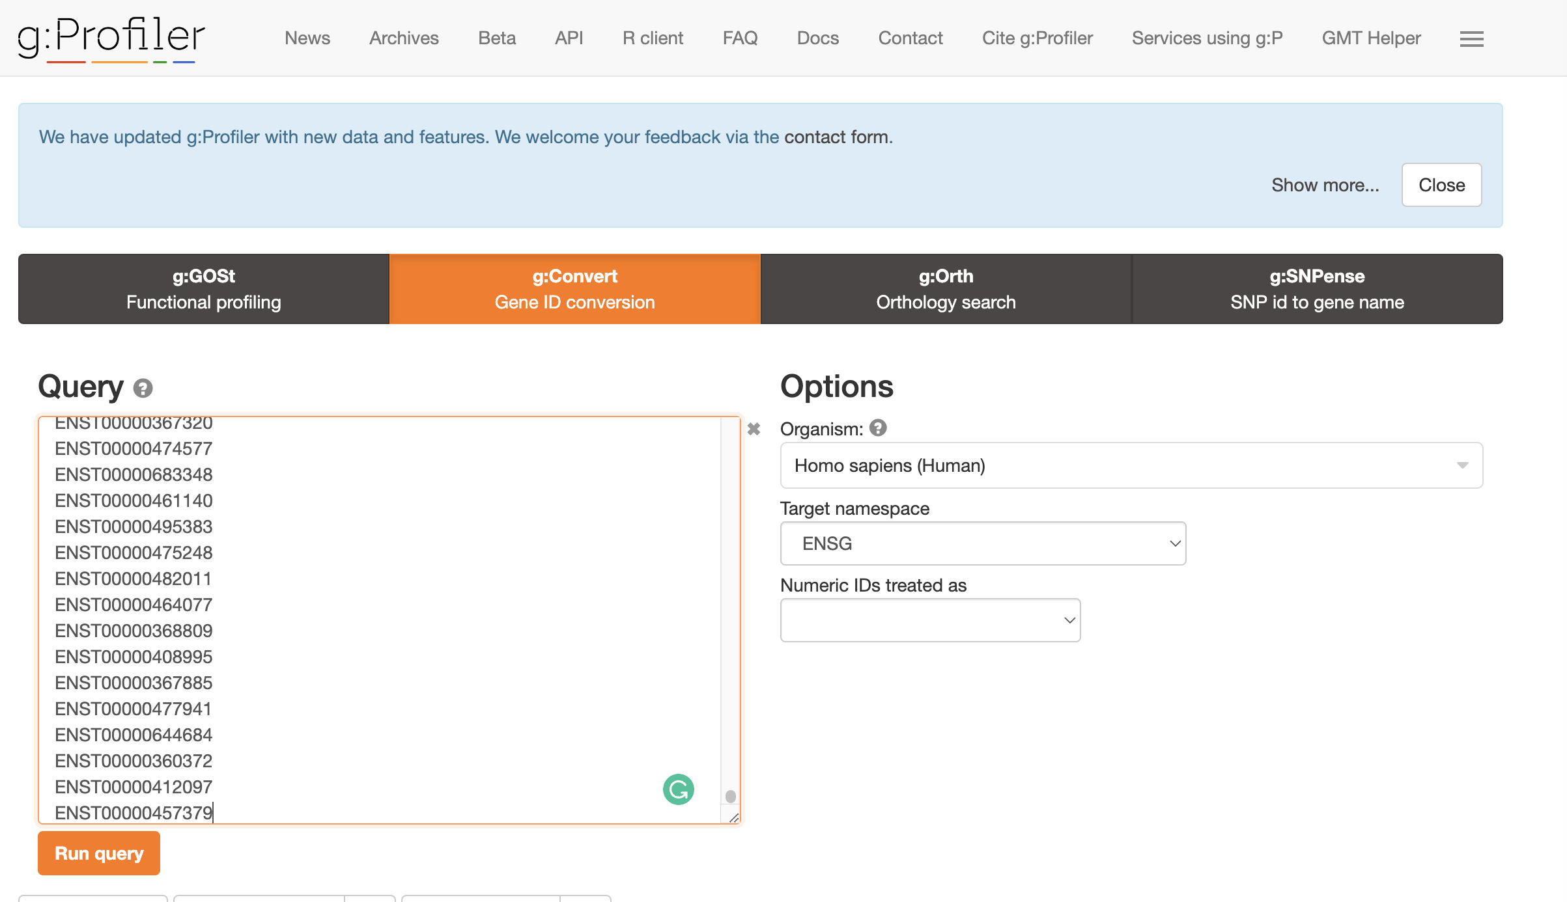Click the query box scrollbar thumb
Screen dimensions: 1567x902
point(731,796)
